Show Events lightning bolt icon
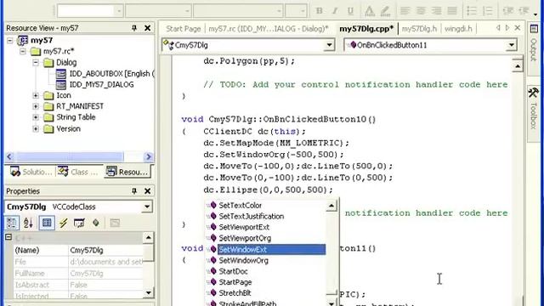Image resolution: width=544 pixels, height=306 pixels. tap(63, 223)
